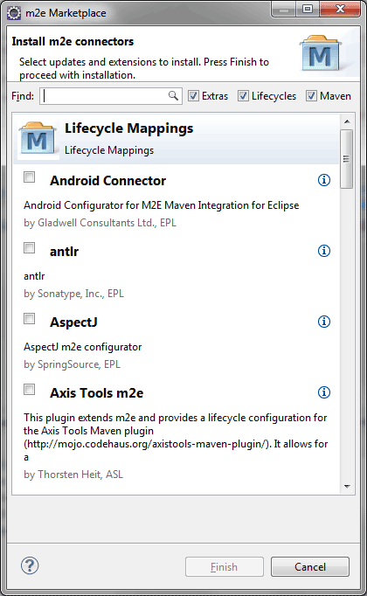Click 'AspectJ m2e configurator' description
Screen dimensions: 367x596
82,347
